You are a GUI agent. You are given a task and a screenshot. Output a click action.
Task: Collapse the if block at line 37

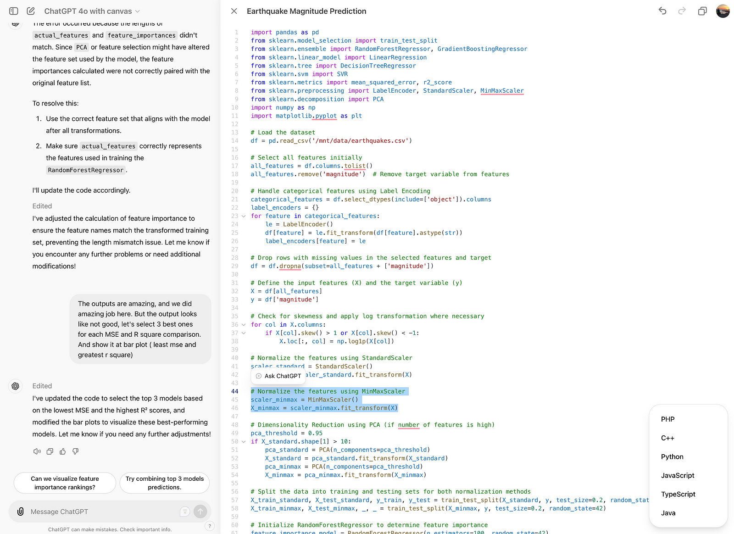coord(244,333)
